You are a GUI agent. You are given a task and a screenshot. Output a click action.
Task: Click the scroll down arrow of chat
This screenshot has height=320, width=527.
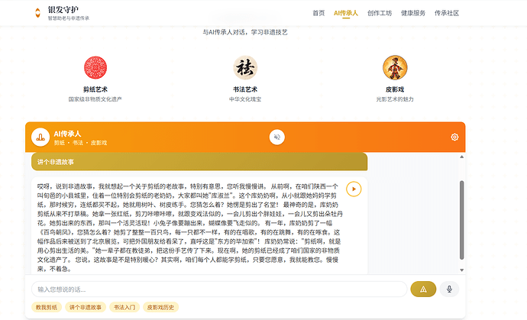462,270
